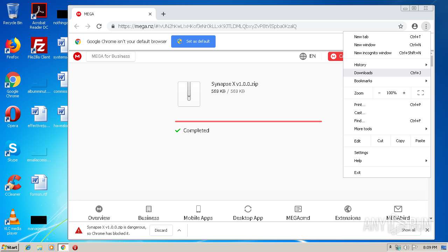Click the MEGA logo icon on the page
Image resolution: width=448 pixels, height=252 pixels.
tap(77, 56)
